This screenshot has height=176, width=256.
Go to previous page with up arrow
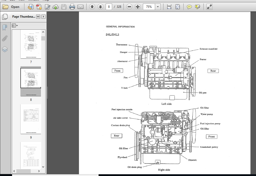point(92,7)
